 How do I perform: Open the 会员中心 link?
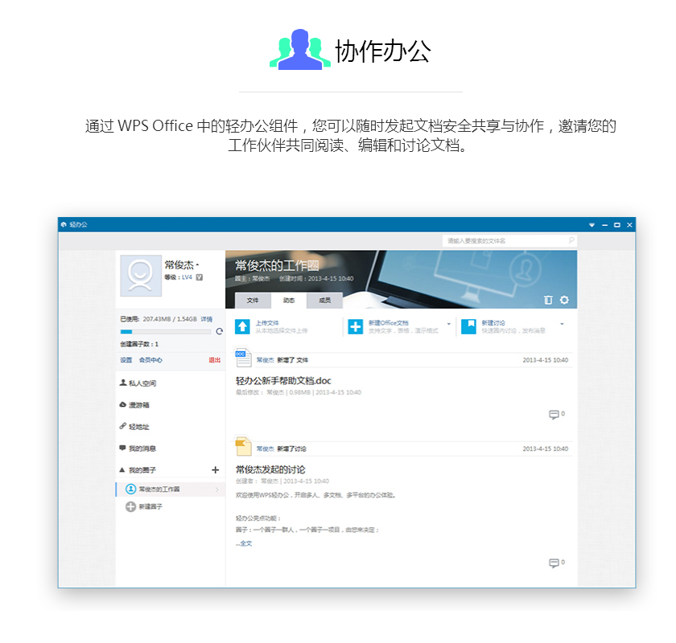coord(150,360)
